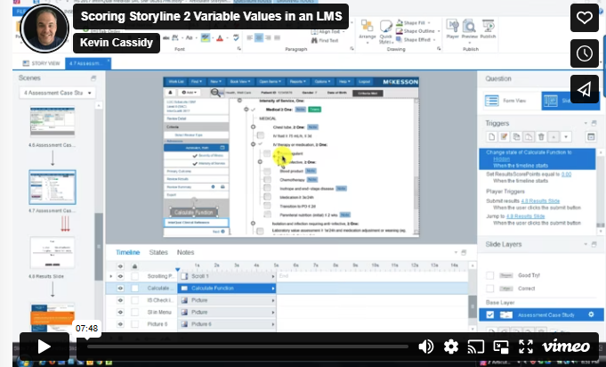Like the video with heart icon

point(584,18)
